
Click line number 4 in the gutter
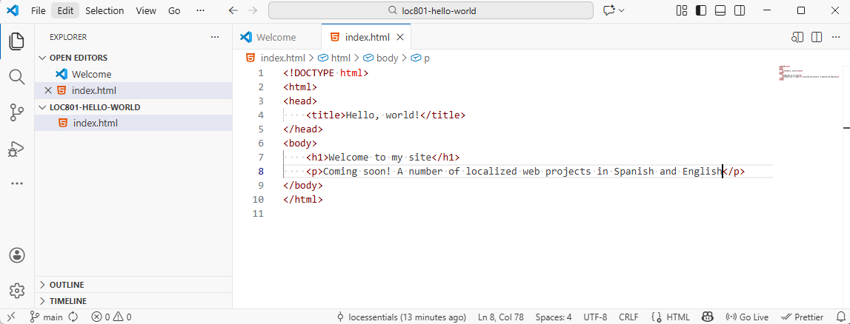coord(261,115)
